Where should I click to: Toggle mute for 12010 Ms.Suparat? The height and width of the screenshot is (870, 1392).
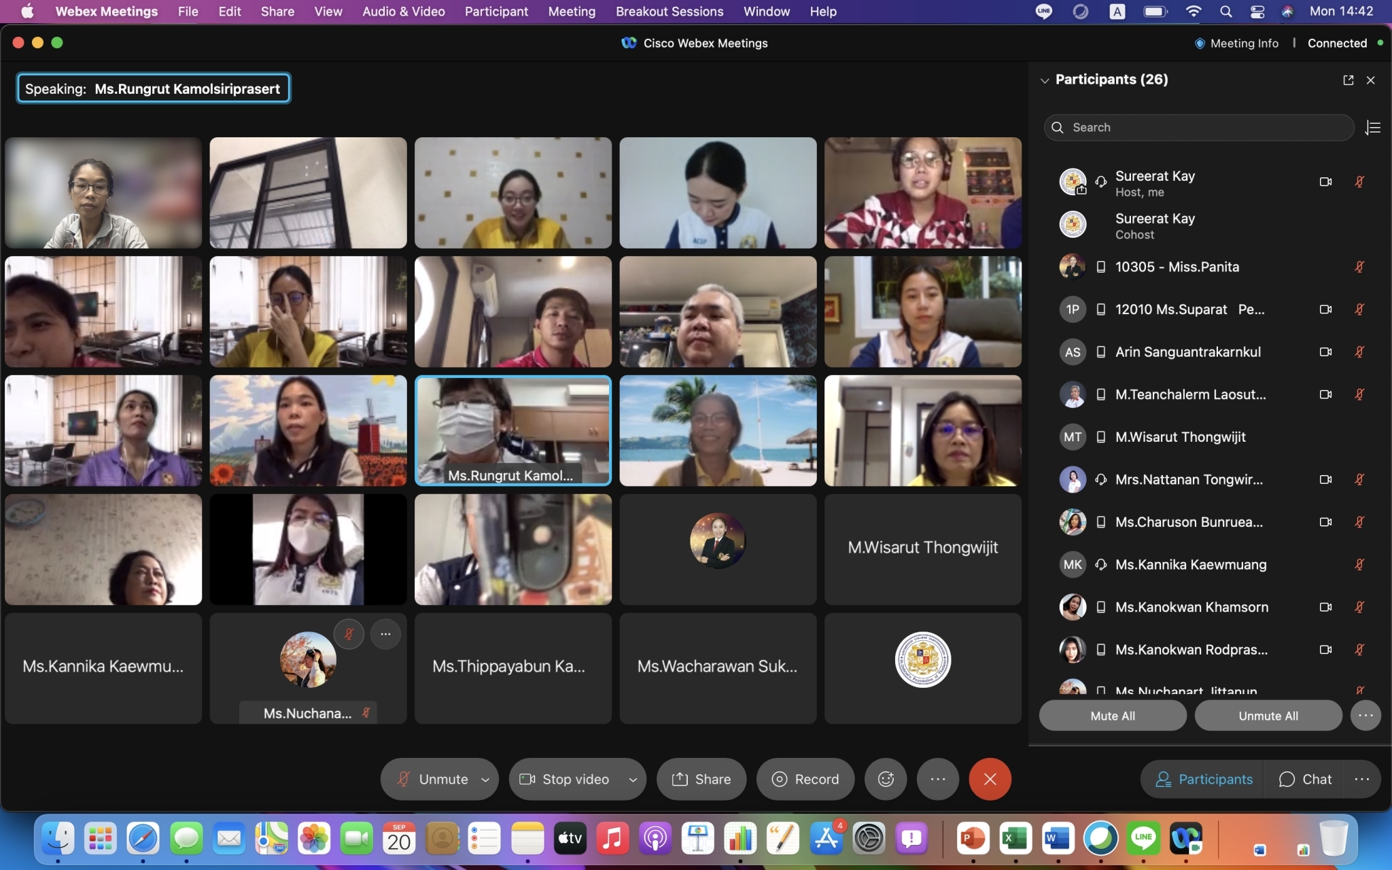click(x=1359, y=309)
